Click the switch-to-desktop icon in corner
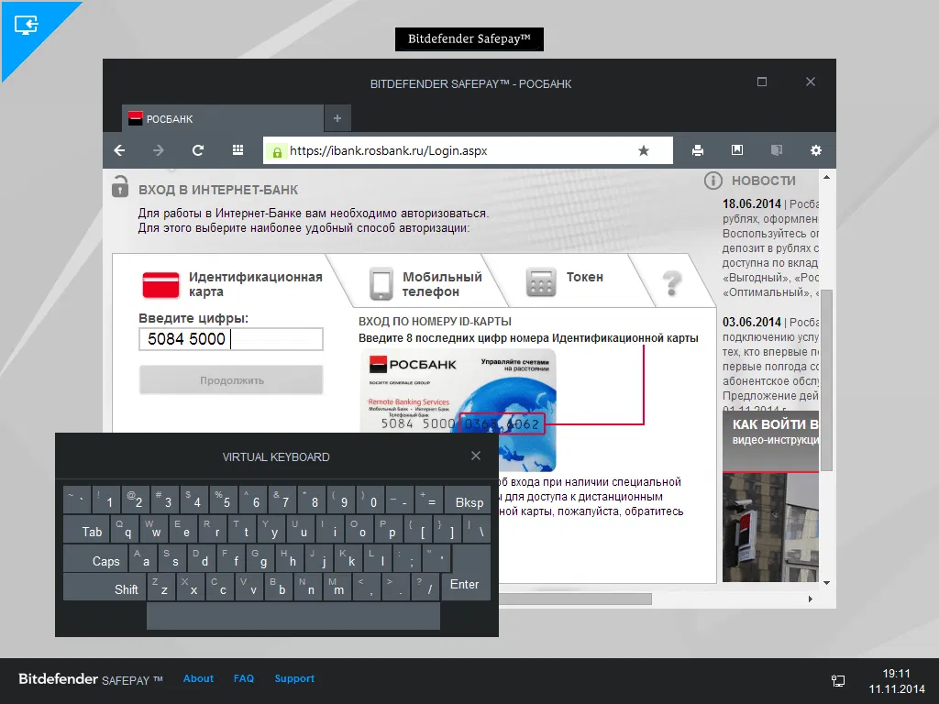Viewport: 939px width, 704px height. (26, 25)
